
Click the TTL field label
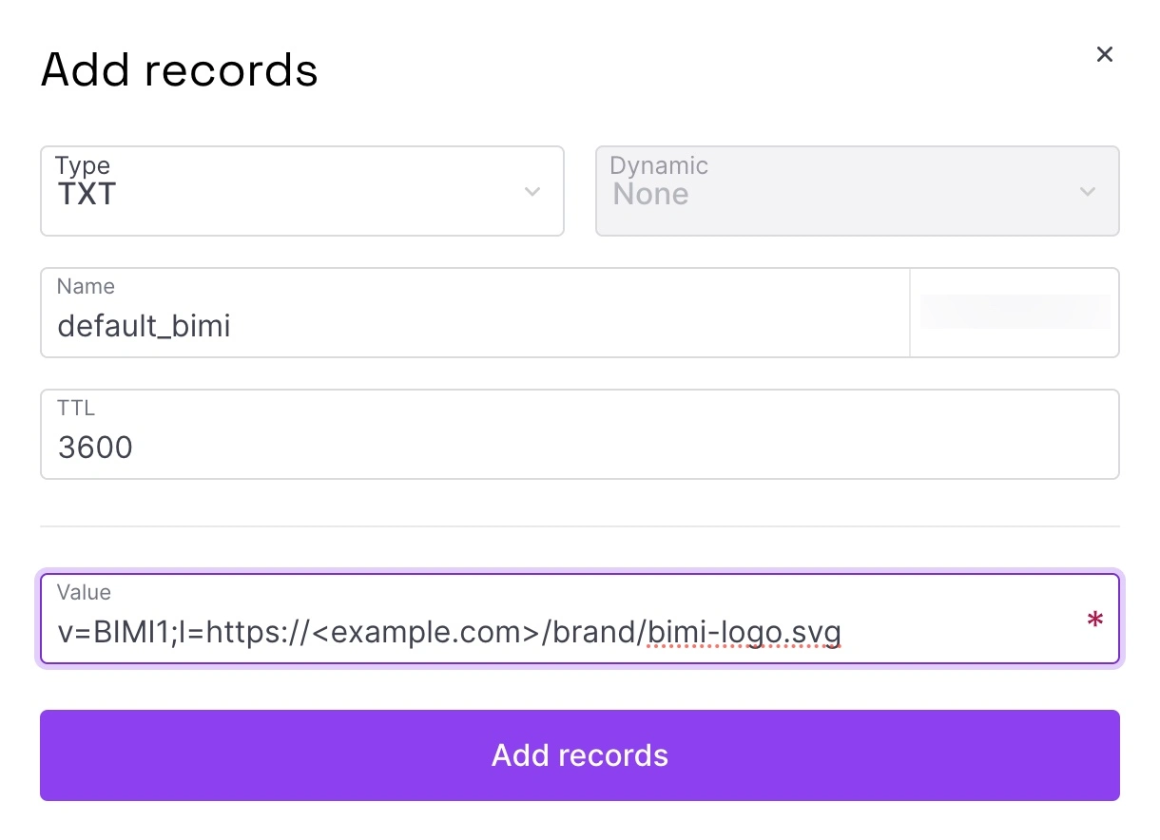click(76, 408)
